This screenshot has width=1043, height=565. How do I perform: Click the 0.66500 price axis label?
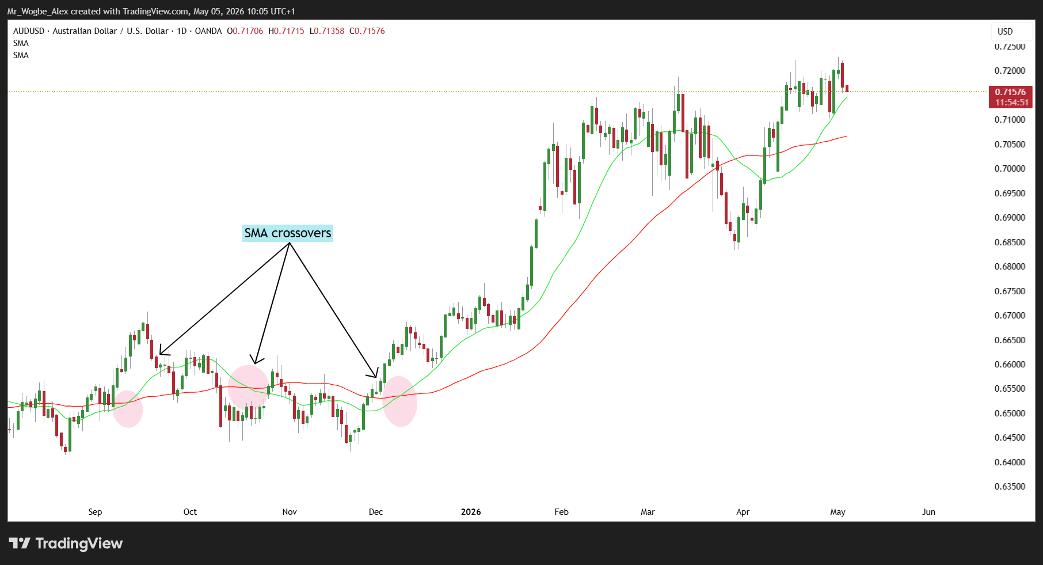pyautogui.click(x=1010, y=340)
